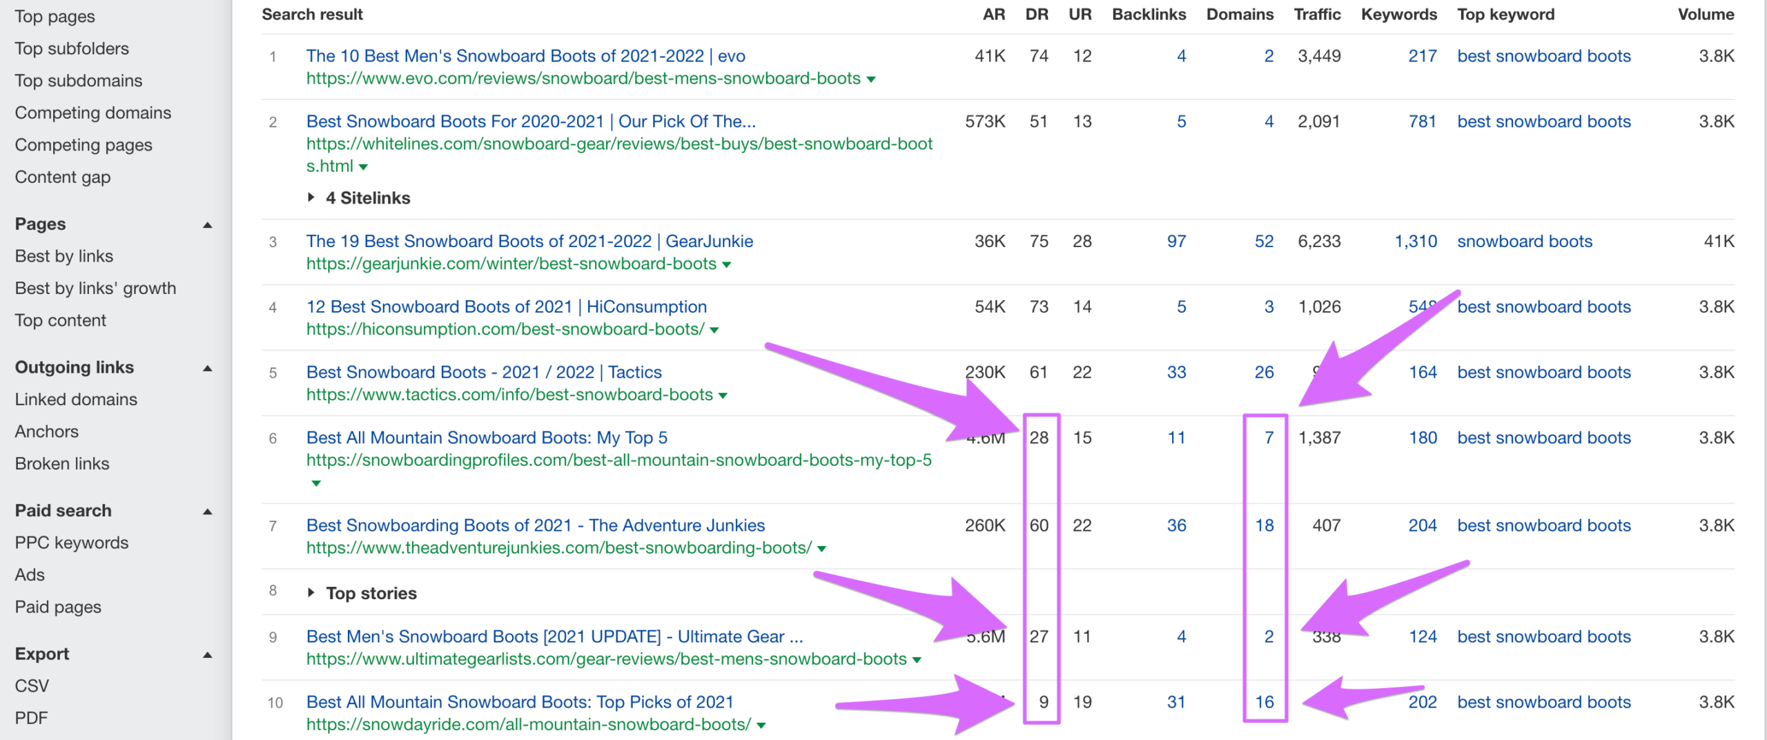
Task: Select the Traffic column header
Action: pos(1317,14)
